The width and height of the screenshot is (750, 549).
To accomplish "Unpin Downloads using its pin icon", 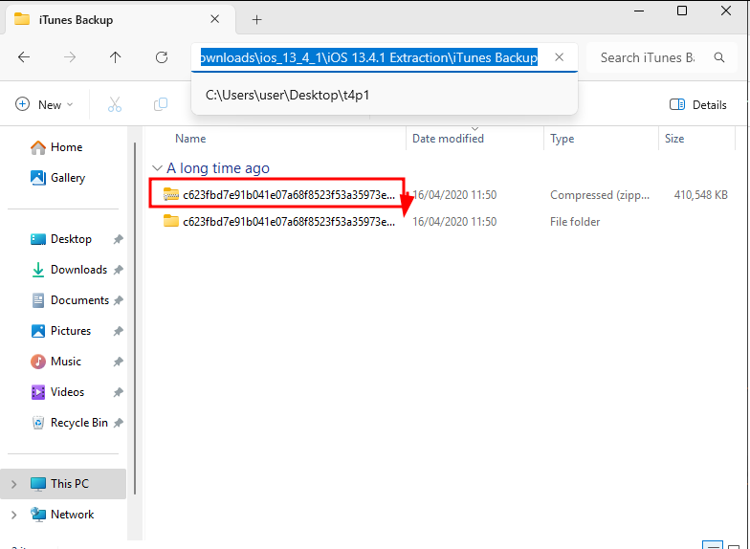I will click(x=119, y=270).
